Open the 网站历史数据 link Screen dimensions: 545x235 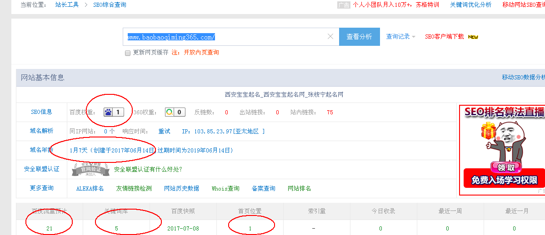pos(181,188)
